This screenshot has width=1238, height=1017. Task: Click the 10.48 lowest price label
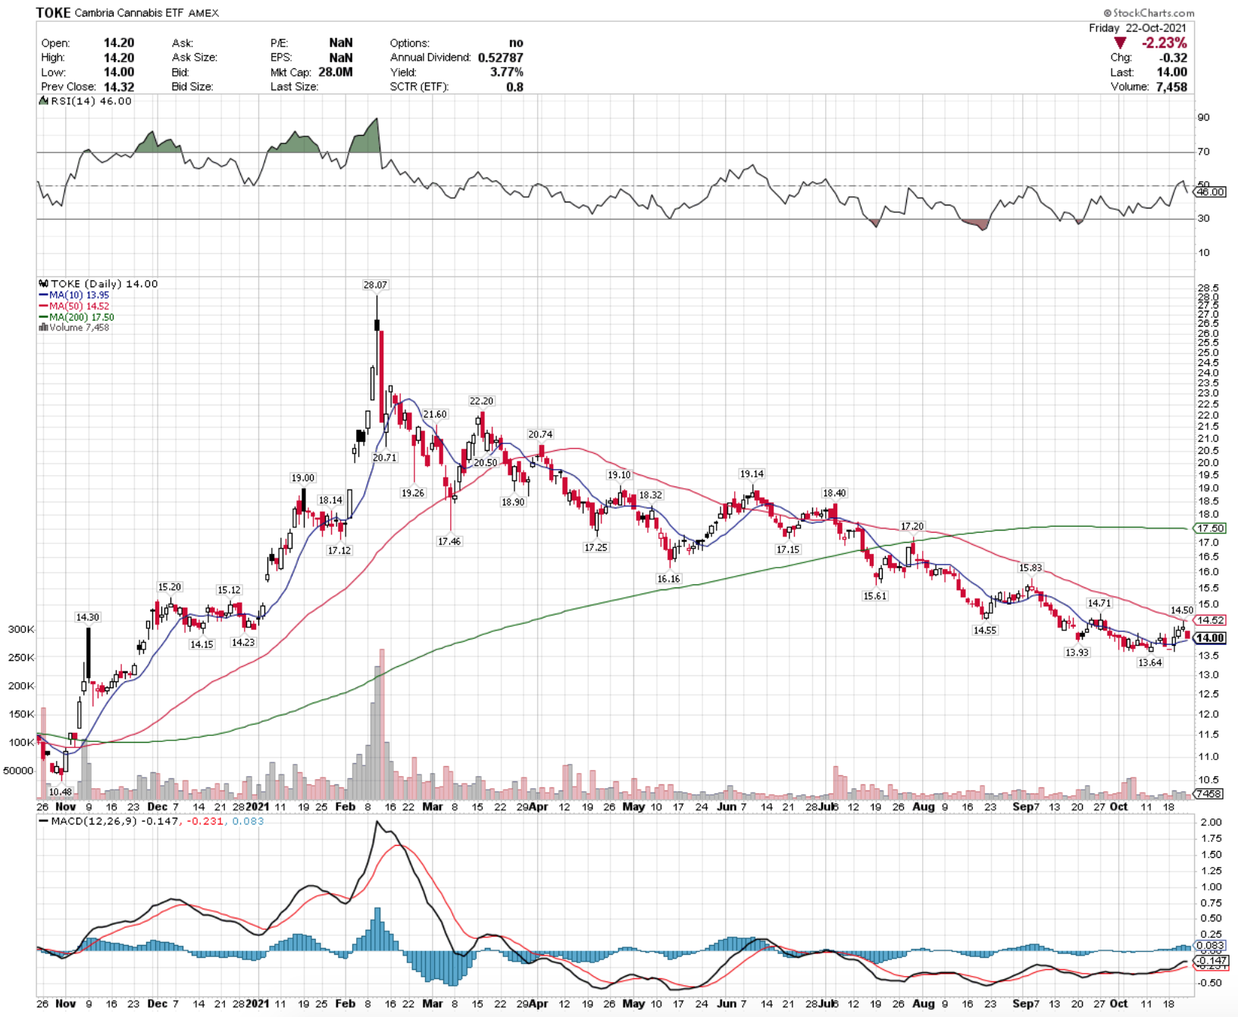tap(60, 792)
